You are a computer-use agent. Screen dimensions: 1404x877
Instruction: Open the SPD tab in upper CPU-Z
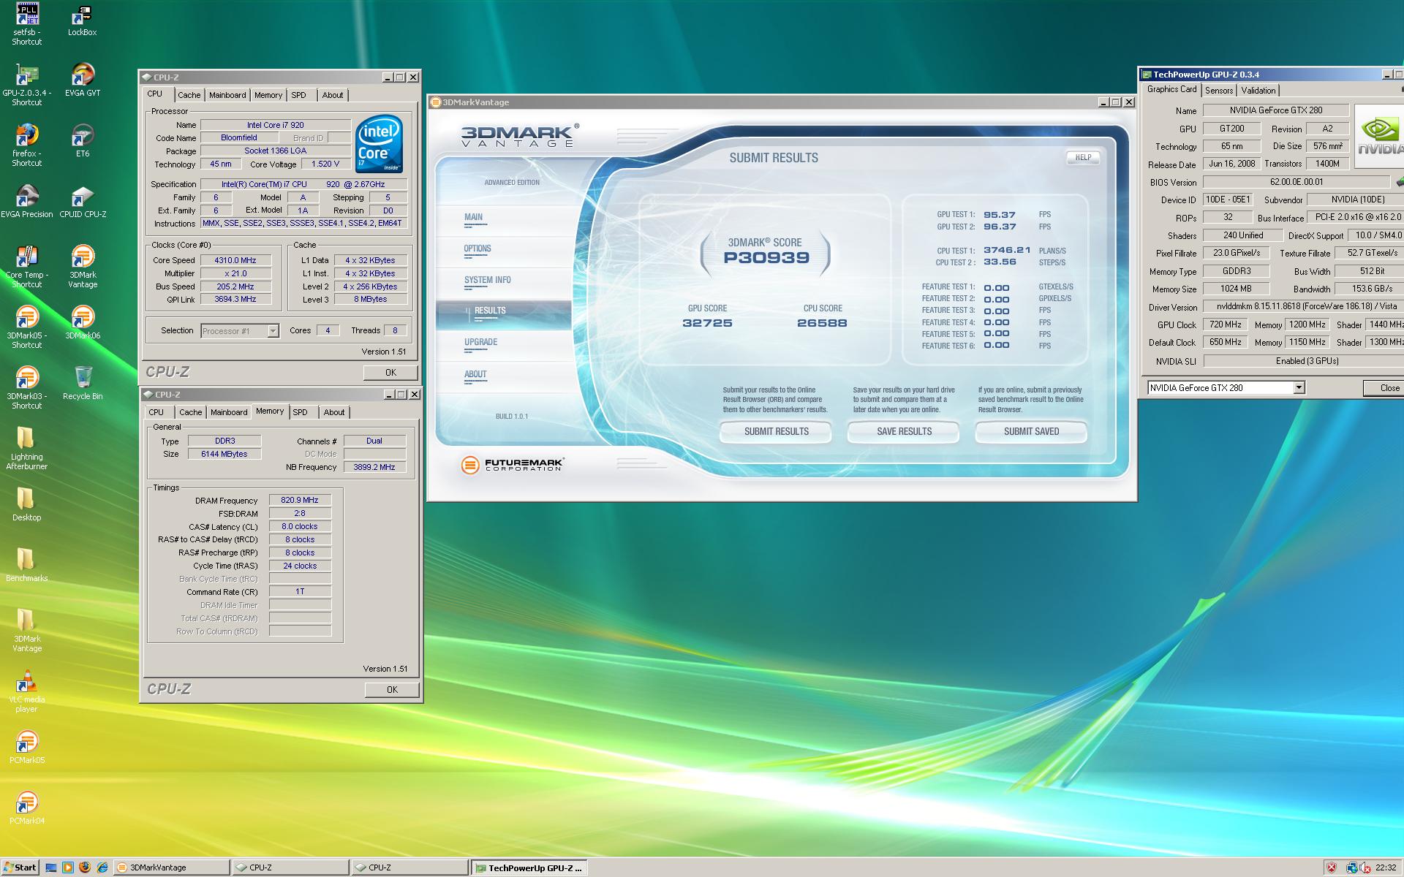click(x=298, y=95)
